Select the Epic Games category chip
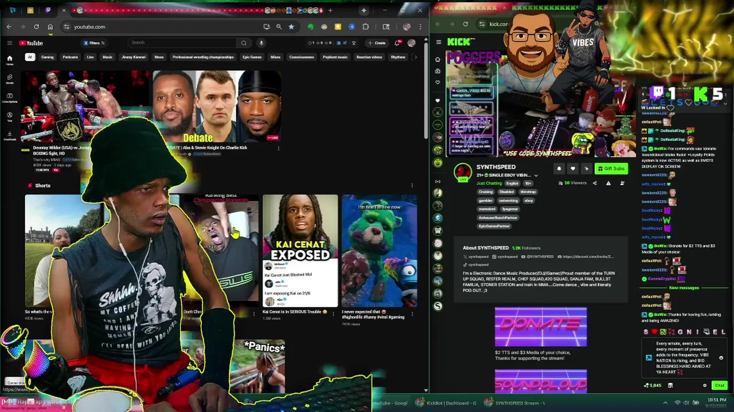The width and height of the screenshot is (734, 412). (252, 57)
